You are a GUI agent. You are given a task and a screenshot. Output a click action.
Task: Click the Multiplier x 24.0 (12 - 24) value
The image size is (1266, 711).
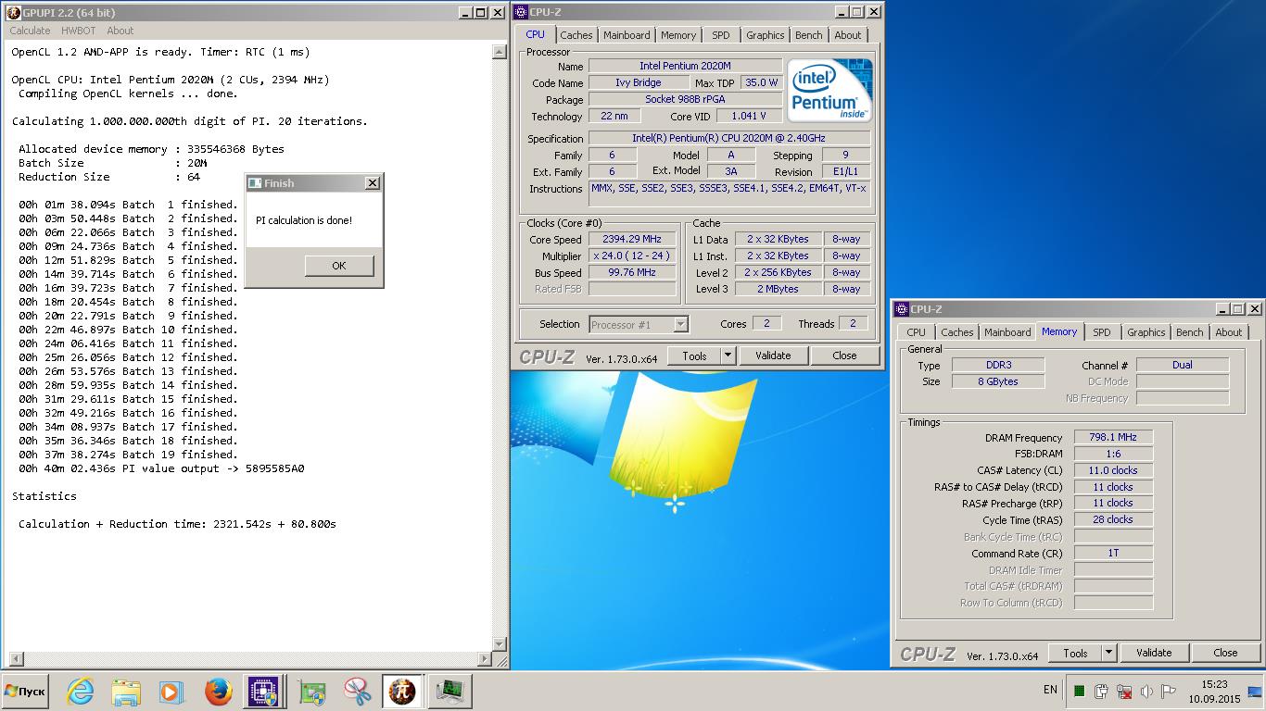pos(633,256)
